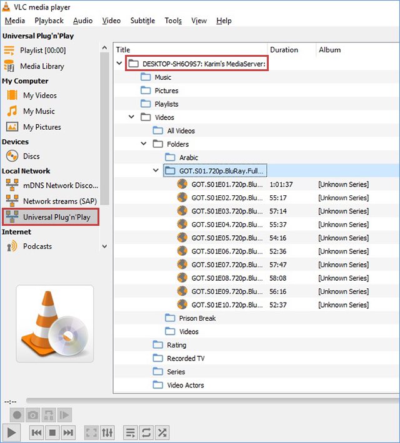Collapse the DESKTOP-SH6O9S7 media server node
Image resolution: width=400 pixels, height=443 pixels.
[119, 63]
